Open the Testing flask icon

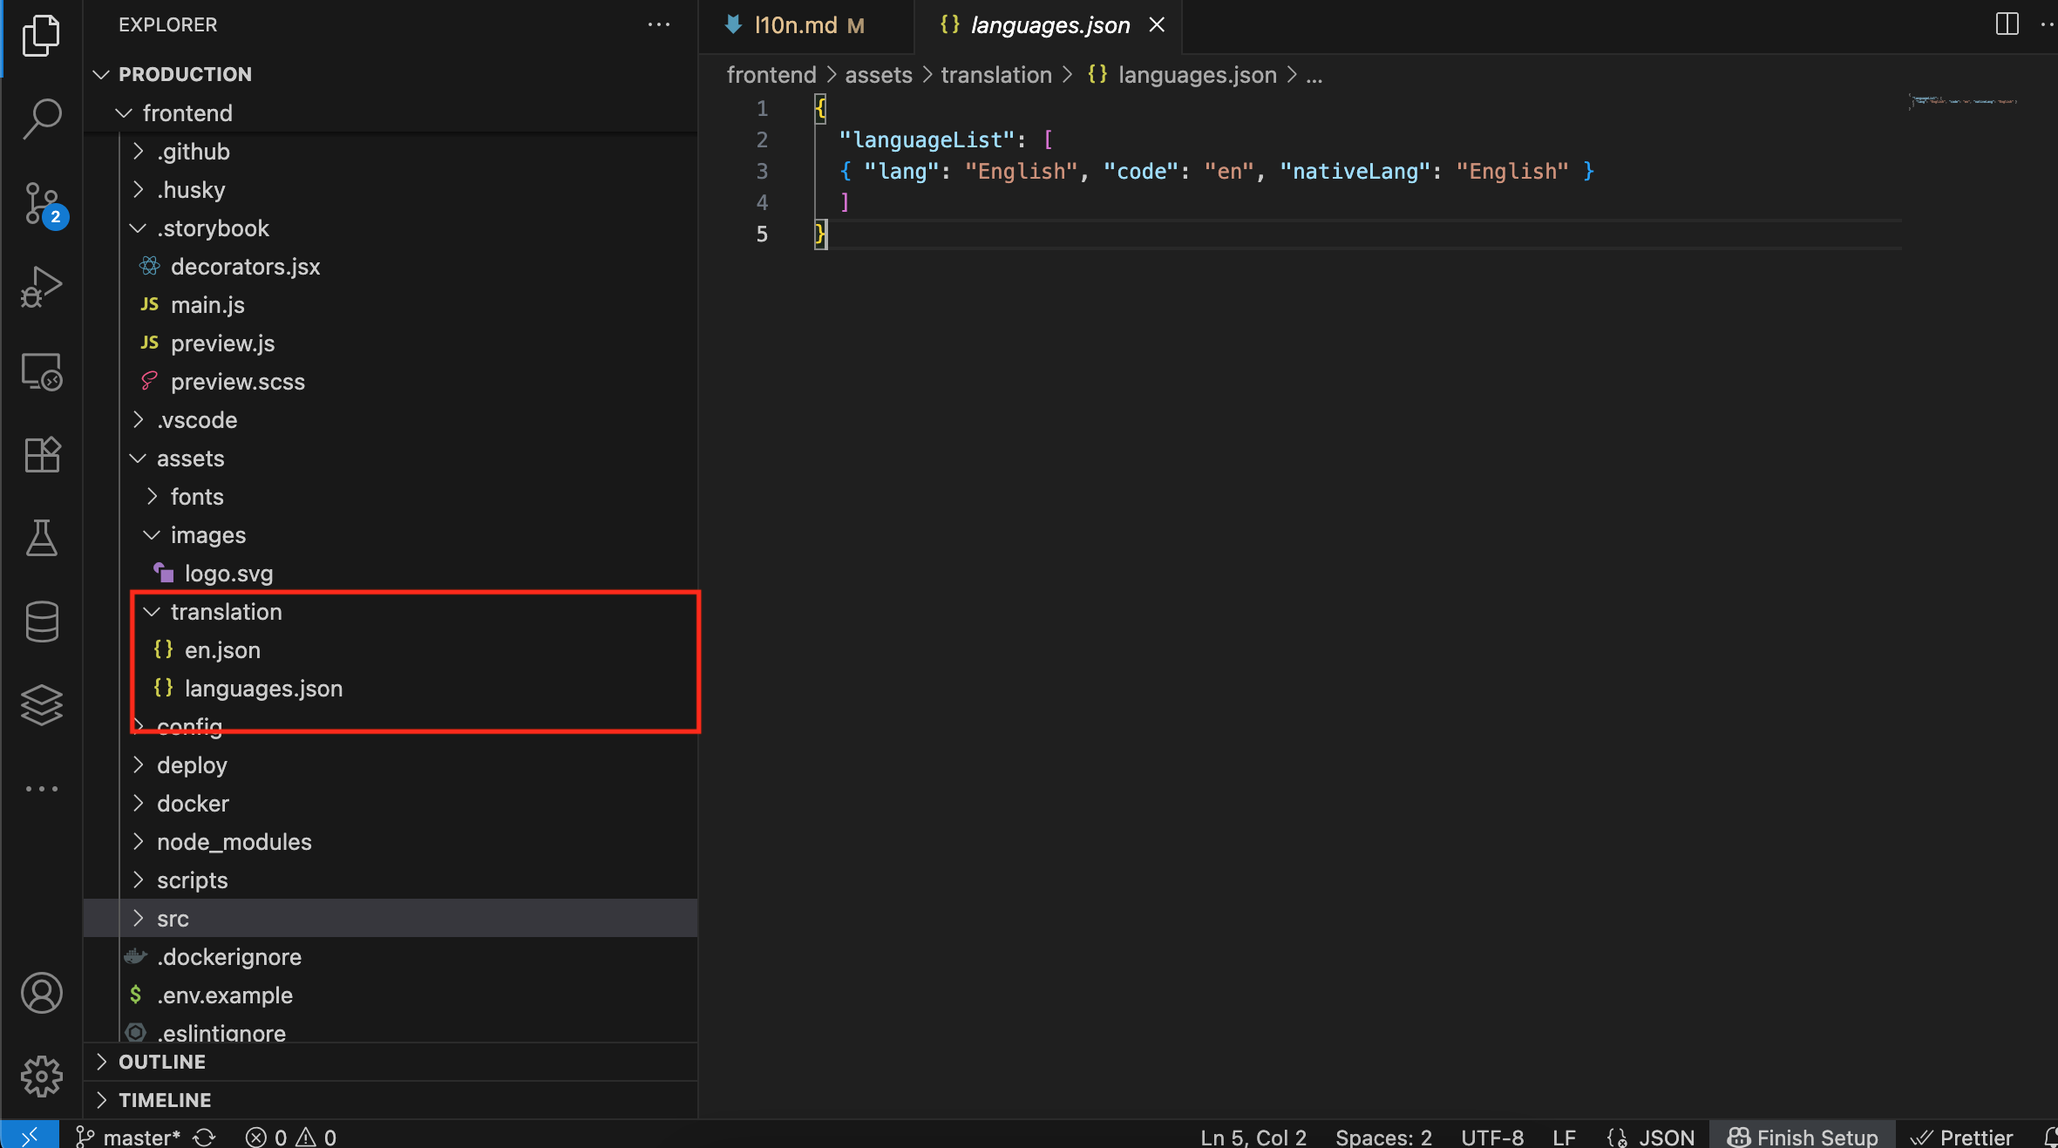click(x=41, y=538)
